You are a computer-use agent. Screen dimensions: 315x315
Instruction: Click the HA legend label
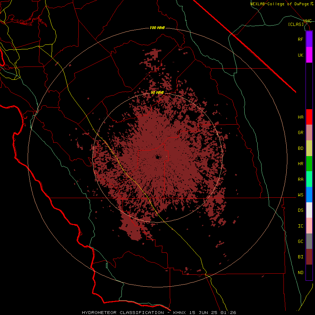[x=300, y=117]
